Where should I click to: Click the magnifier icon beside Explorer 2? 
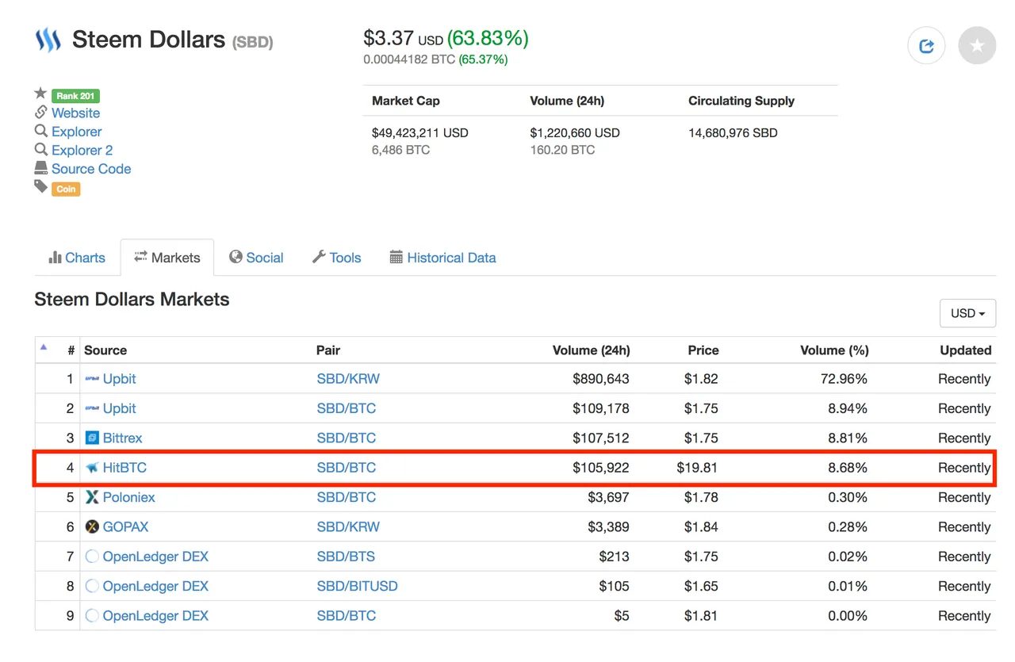coord(41,150)
